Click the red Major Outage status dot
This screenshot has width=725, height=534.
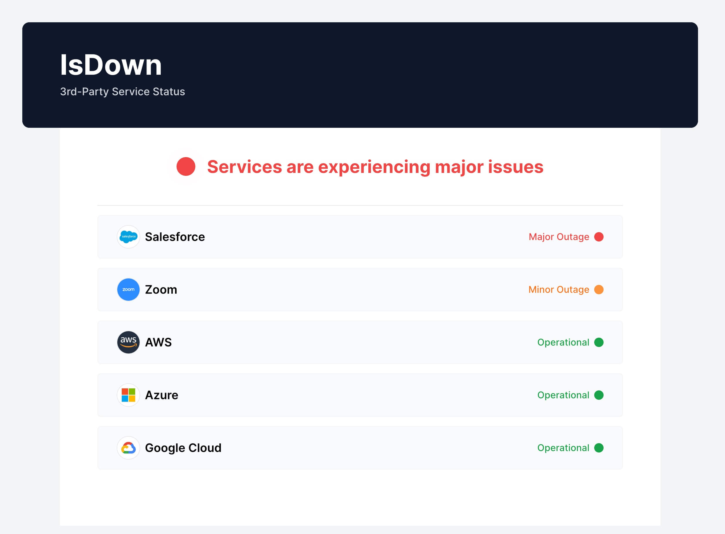click(599, 237)
